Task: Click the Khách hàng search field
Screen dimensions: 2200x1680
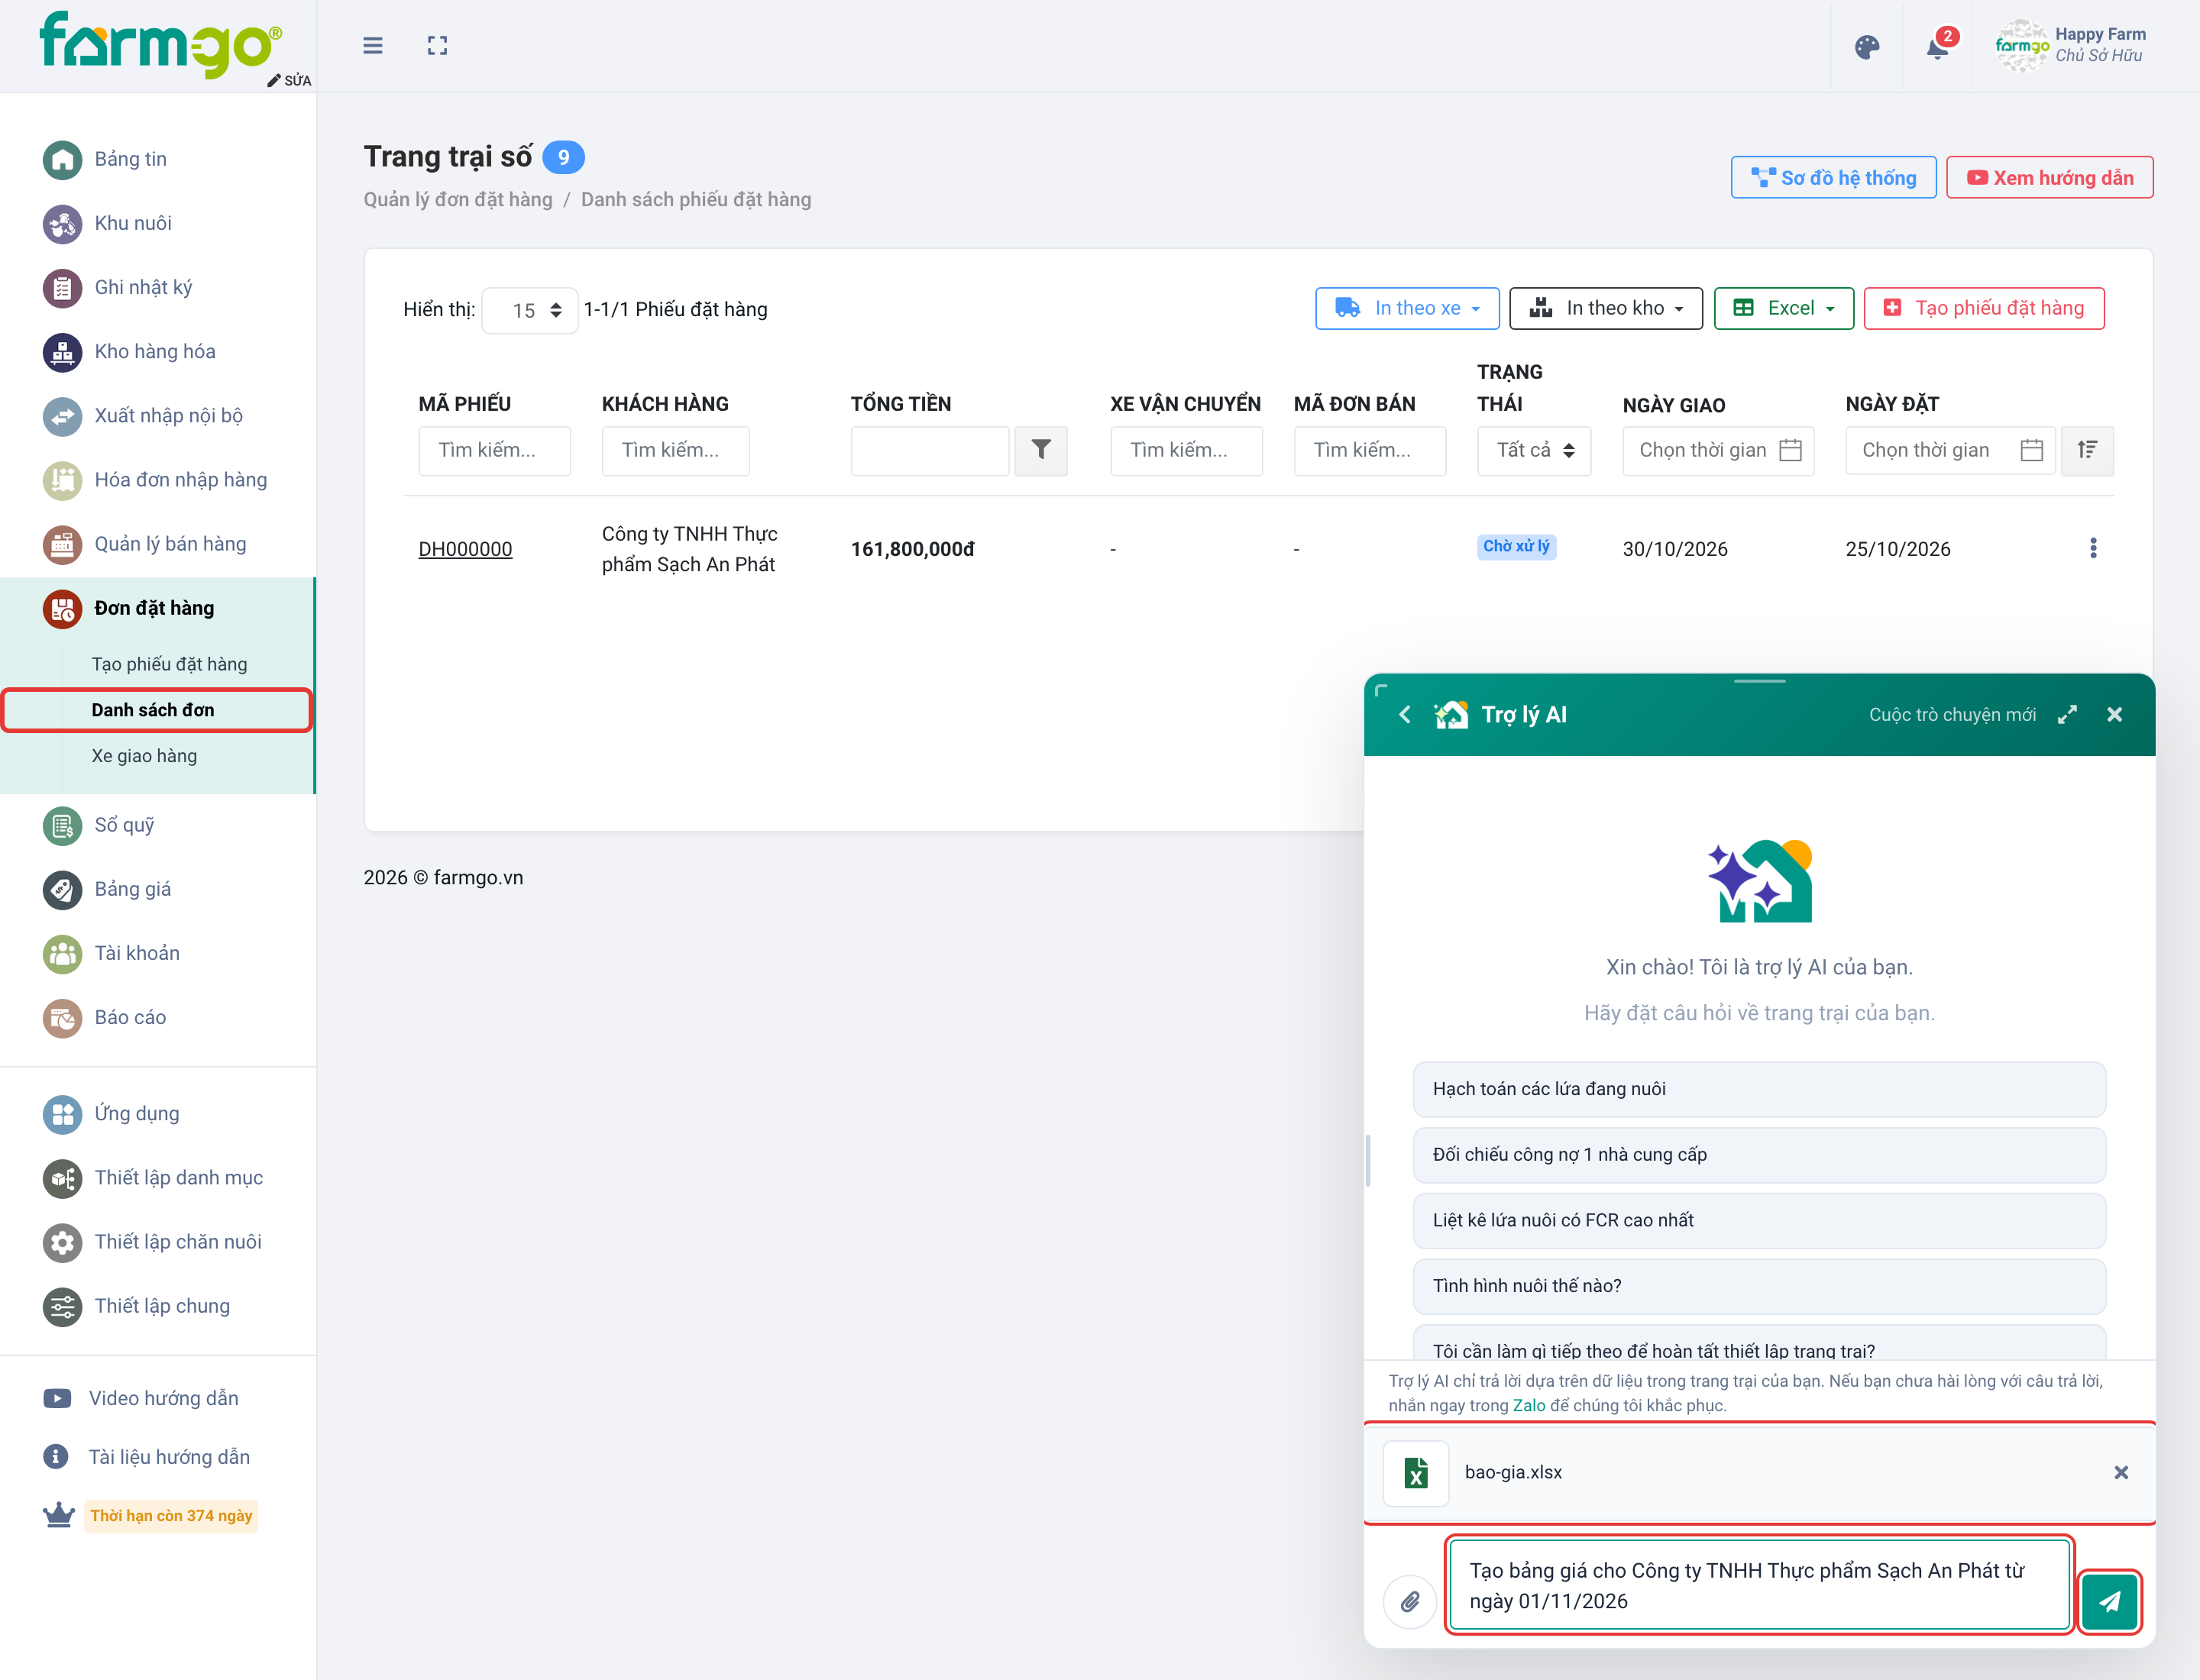Action: 675,450
